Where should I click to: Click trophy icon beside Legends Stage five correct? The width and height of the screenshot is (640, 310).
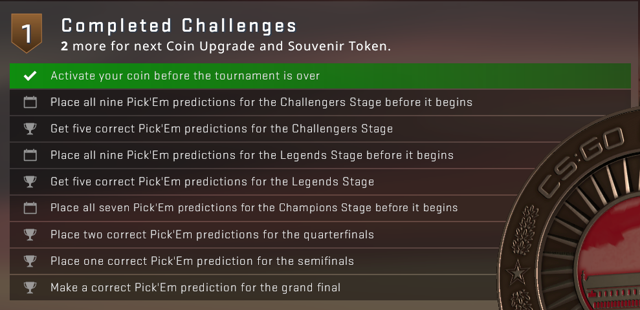point(29,182)
